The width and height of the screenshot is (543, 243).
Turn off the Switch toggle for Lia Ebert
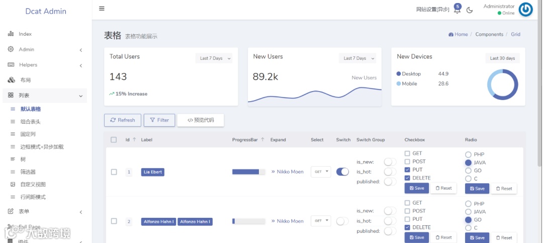point(342,172)
